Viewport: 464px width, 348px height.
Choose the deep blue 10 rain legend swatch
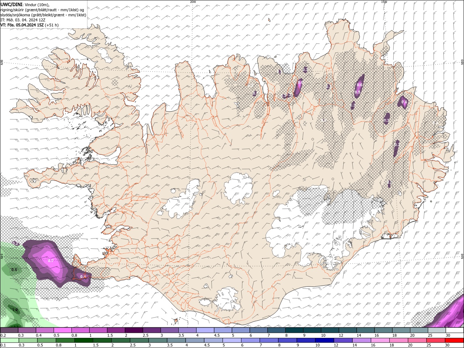pyautogui.click(x=325, y=340)
